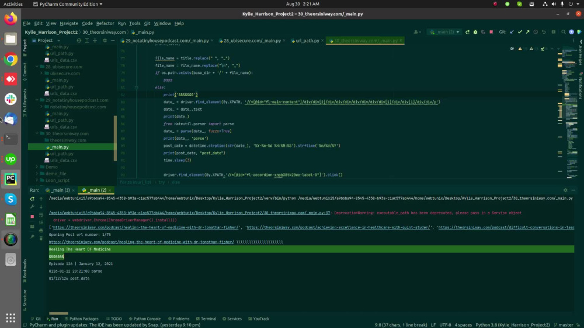Expand the Demo folder

(37, 167)
